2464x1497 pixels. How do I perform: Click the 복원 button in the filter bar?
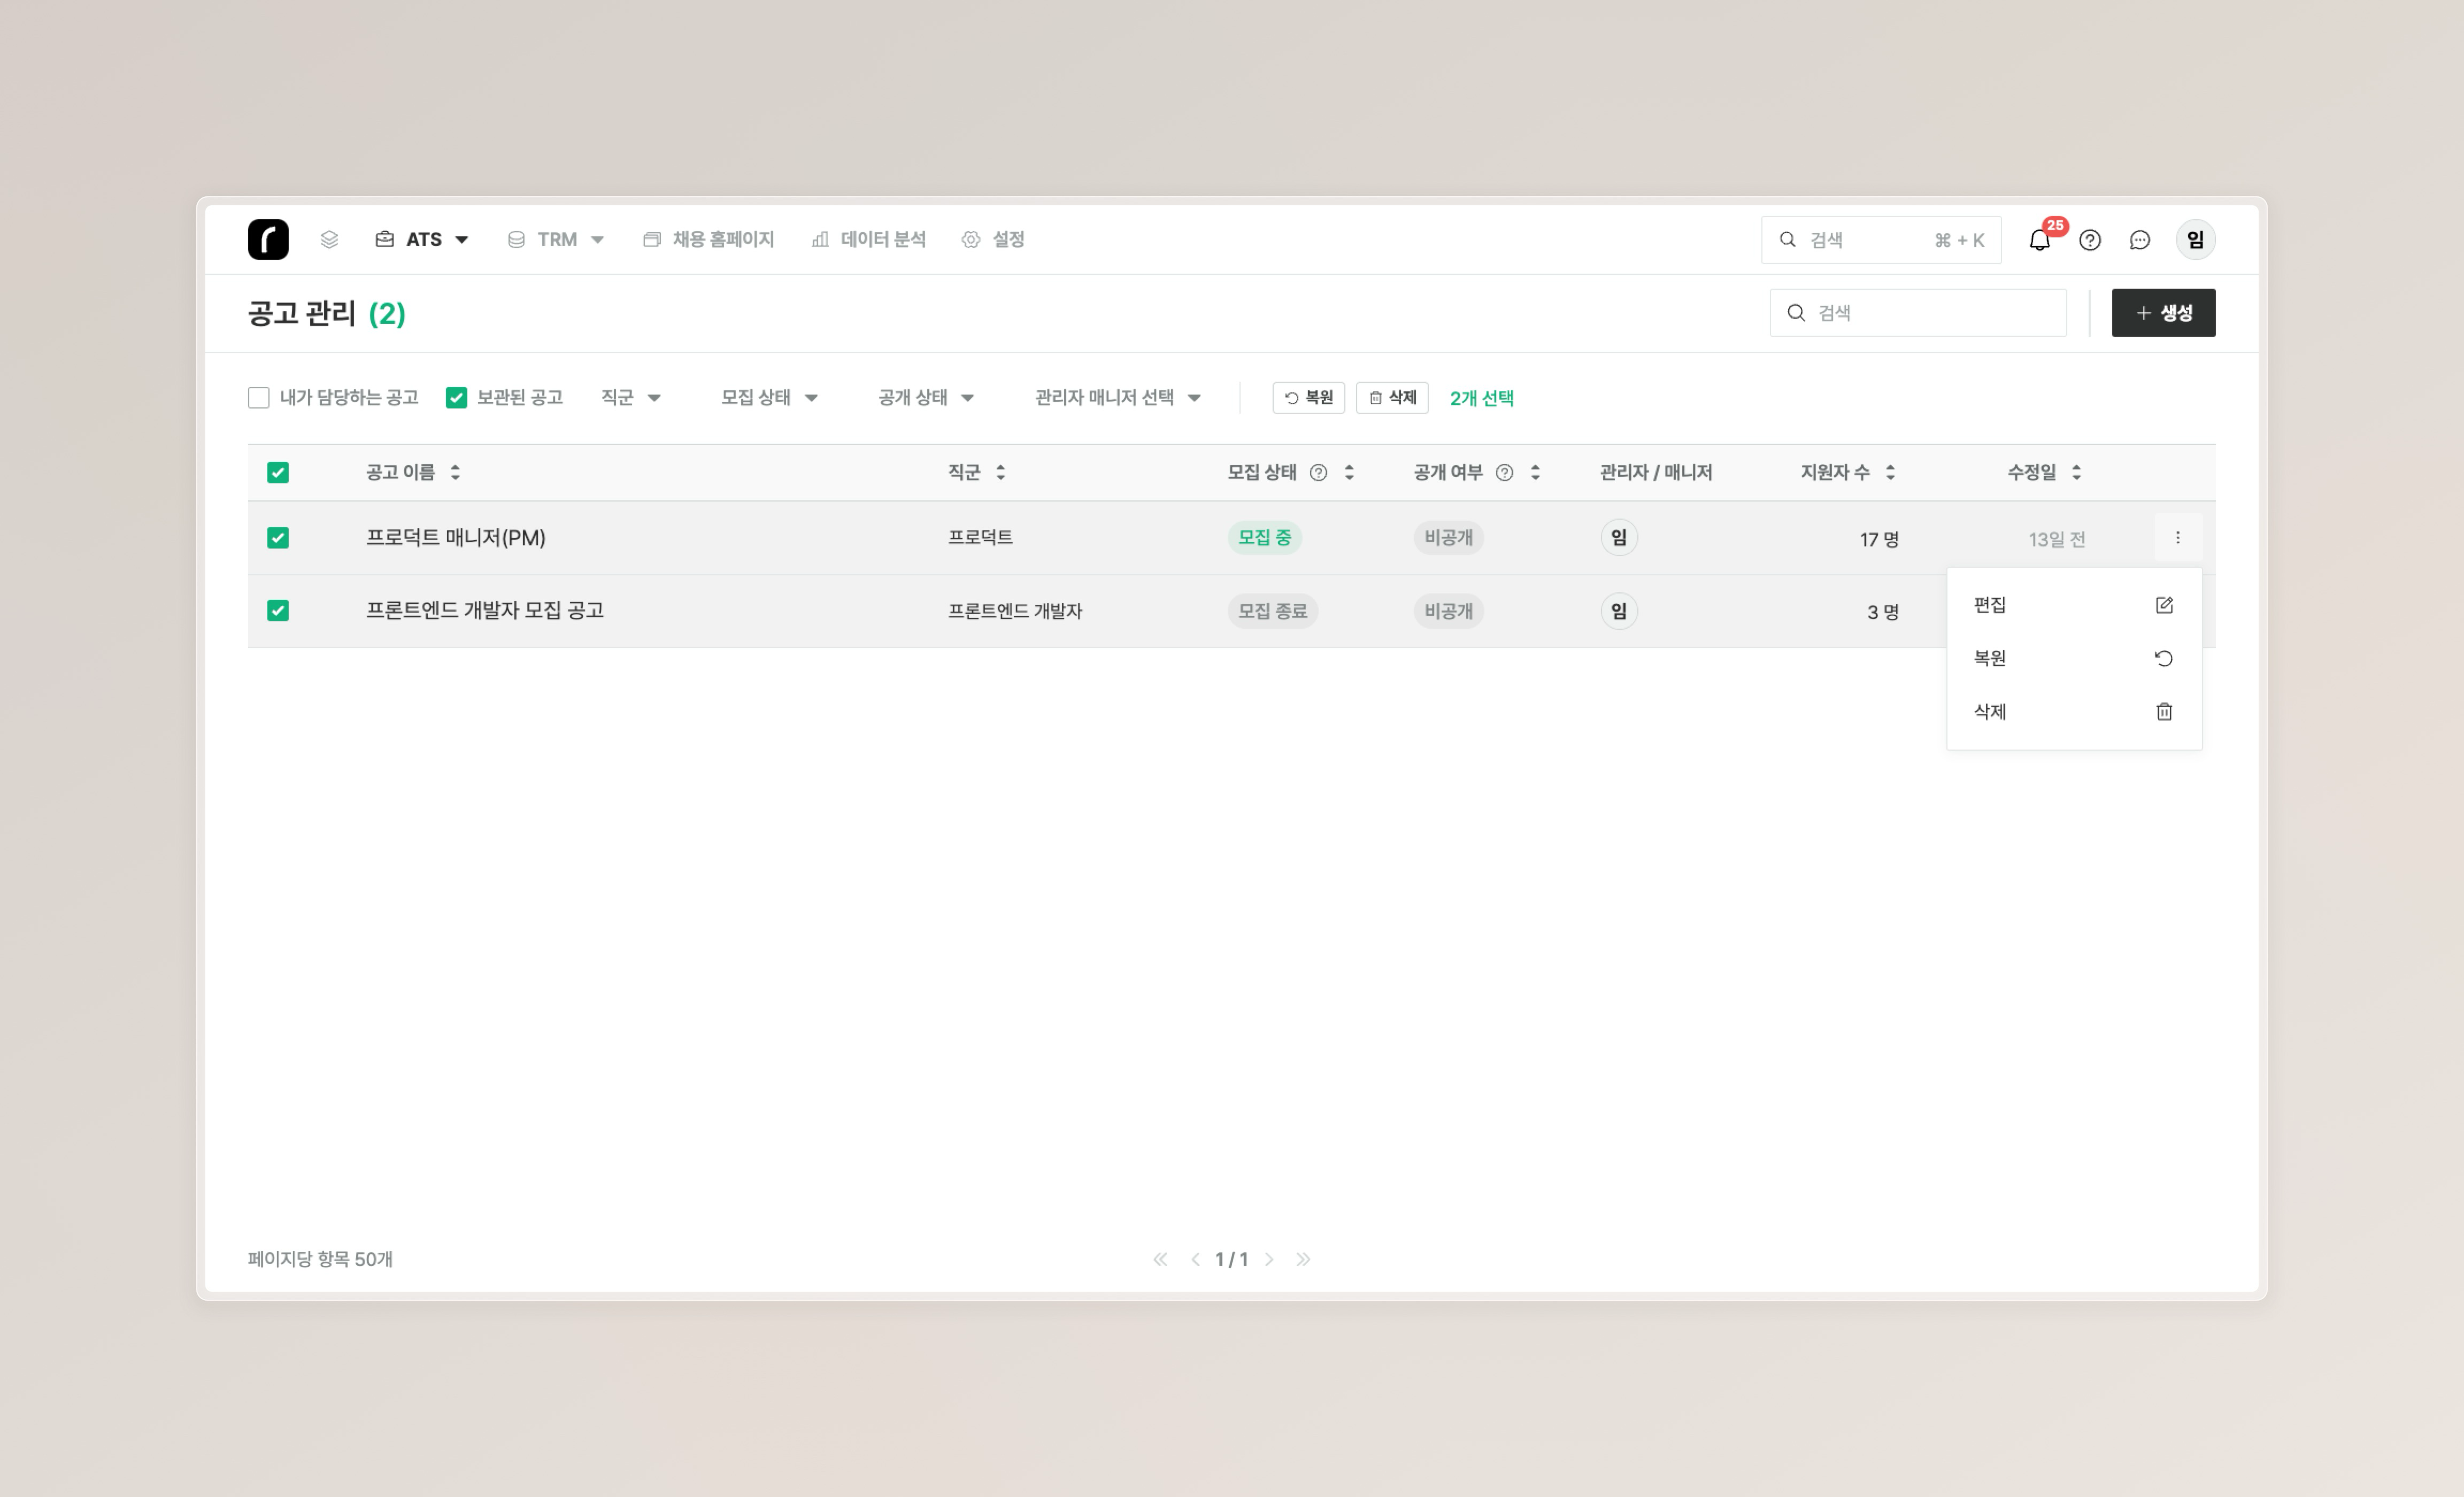(1309, 398)
